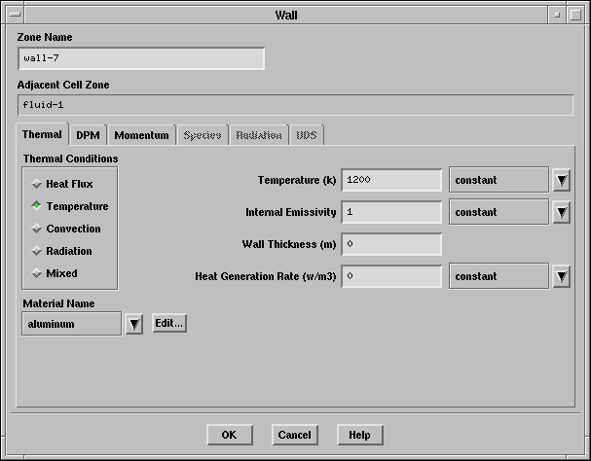Click the Material Name label

point(58,303)
